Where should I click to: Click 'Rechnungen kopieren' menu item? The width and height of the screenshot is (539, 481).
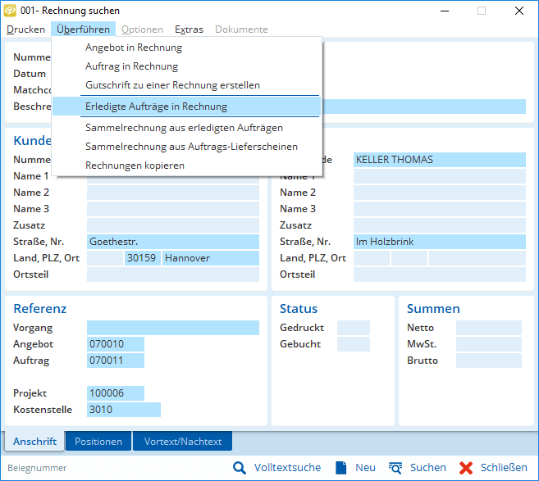(135, 166)
